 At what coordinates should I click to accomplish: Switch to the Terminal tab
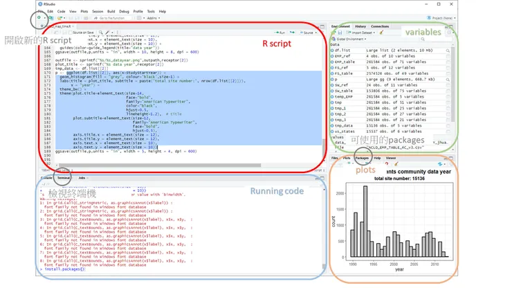[64, 178]
